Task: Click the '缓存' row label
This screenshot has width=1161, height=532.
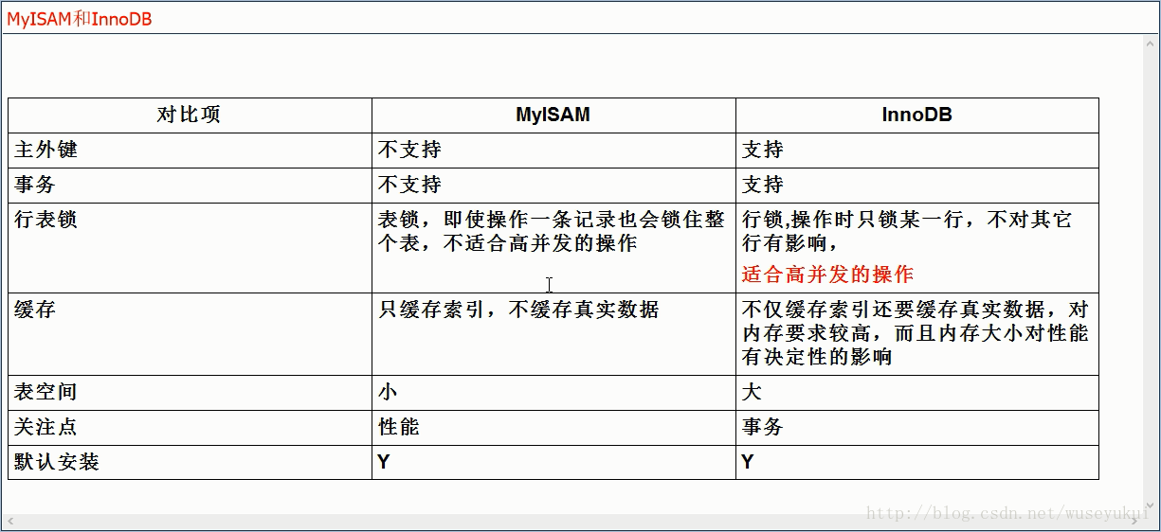Action: coord(36,310)
